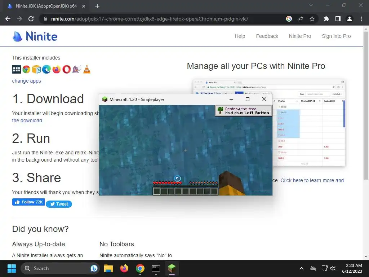Click the volume speaker icon in the tray
This screenshot has height=277, width=369.
pyautogui.click(x=333, y=268)
